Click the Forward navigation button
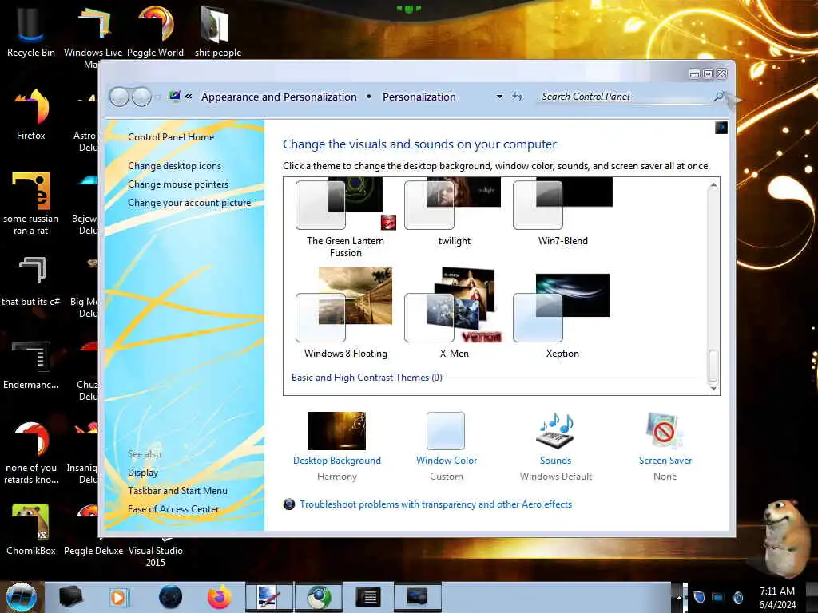 [141, 97]
